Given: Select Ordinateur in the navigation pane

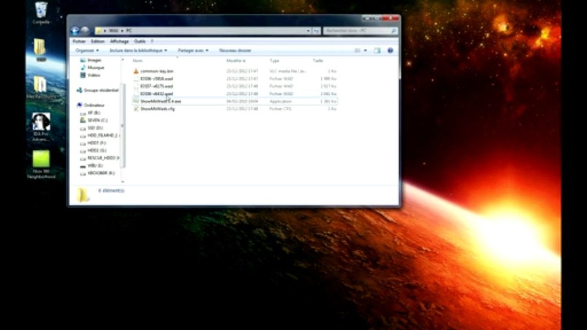Looking at the screenshot, I should coord(94,105).
